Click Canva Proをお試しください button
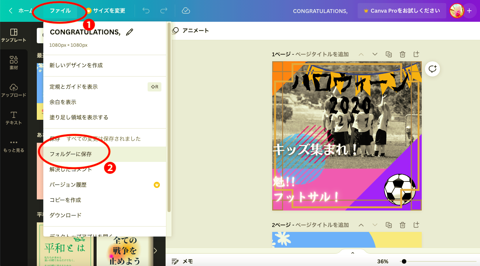The image size is (480, 266). click(401, 11)
